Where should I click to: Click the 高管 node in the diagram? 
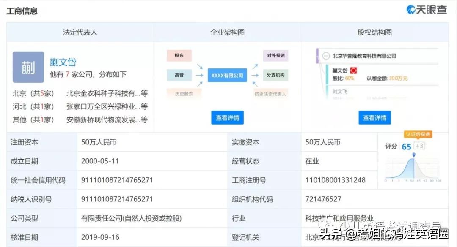pyautogui.click(x=179, y=75)
